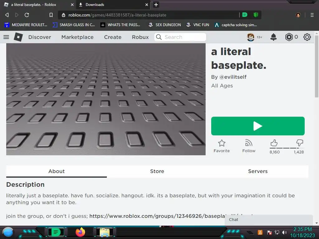Open the VNC FUN bookmark

coord(198,25)
